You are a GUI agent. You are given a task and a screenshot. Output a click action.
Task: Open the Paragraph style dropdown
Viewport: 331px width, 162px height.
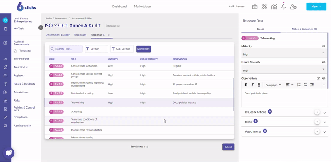click(x=273, y=85)
